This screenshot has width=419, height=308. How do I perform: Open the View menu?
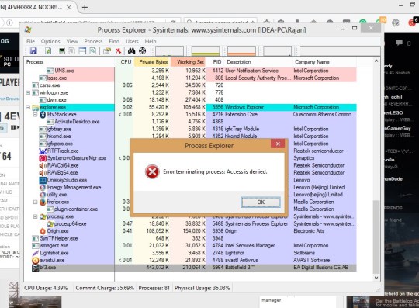point(72,41)
